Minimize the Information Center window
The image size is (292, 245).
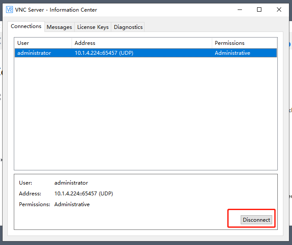(240, 9)
